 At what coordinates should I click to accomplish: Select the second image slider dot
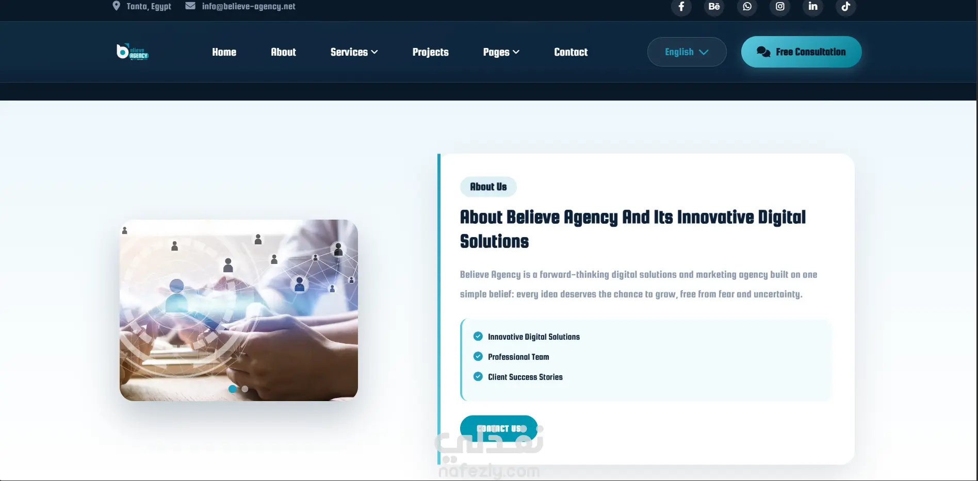(x=245, y=389)
